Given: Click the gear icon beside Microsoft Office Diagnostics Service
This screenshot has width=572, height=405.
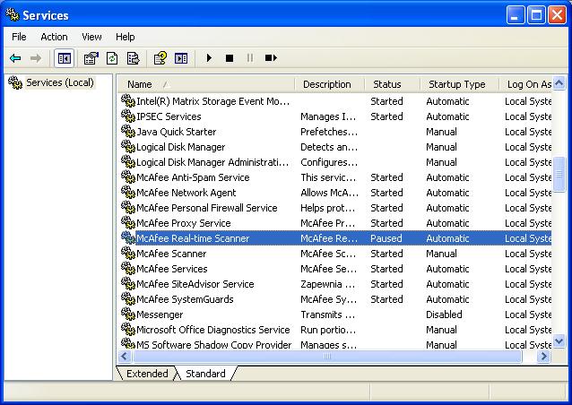Looking at the screenshot, I should (128, 330).
